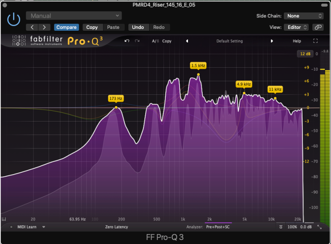Go to previous preset with left arrow

[32, 27]
